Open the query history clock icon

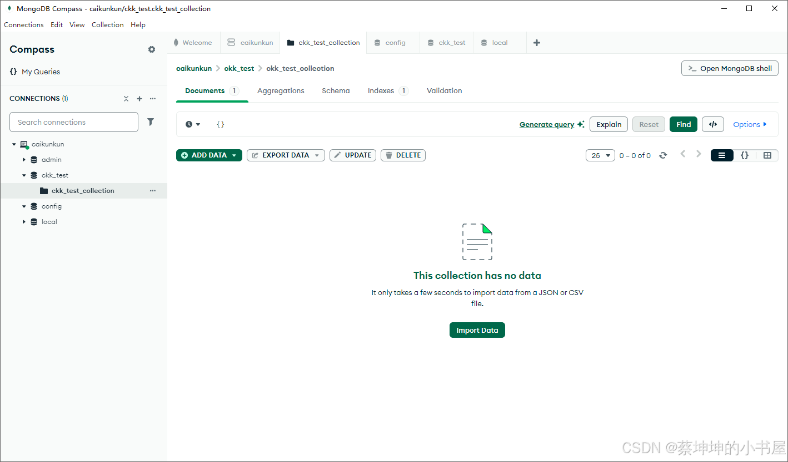pos(189,124)
